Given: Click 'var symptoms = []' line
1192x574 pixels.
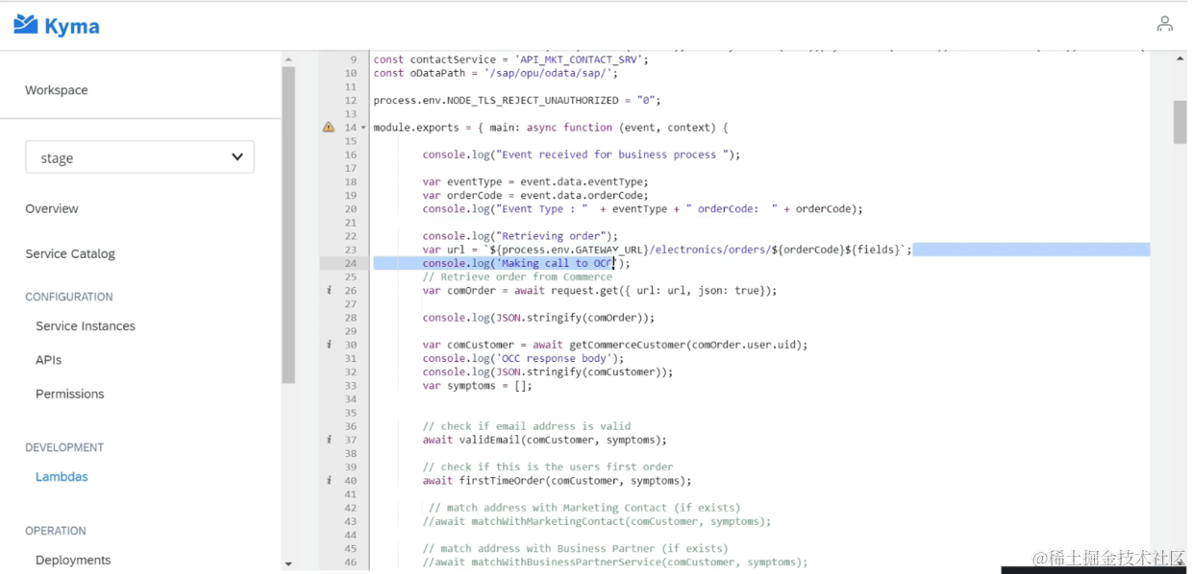Looking at the screenshot, I should coord(477,385).
